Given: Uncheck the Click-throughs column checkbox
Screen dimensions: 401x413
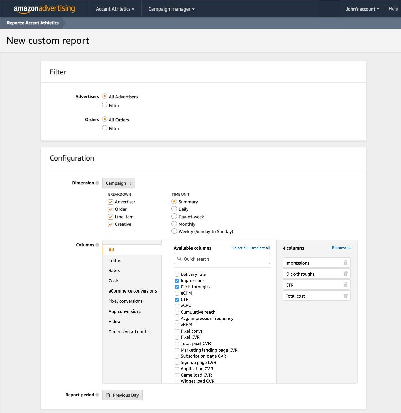Looking at the screenshot, I should coord(177,287).
